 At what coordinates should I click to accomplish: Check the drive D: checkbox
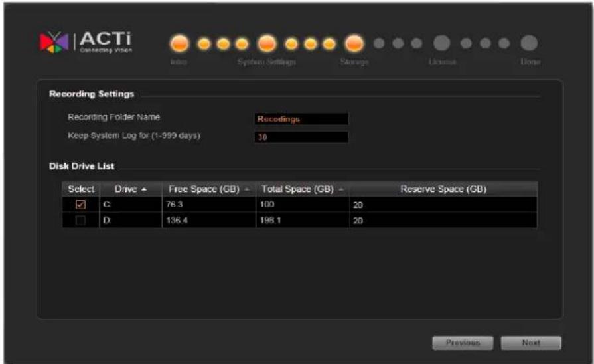coord(80,221)
